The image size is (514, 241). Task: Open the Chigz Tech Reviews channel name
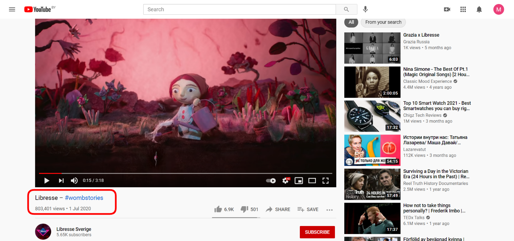[x=423, y=115]
